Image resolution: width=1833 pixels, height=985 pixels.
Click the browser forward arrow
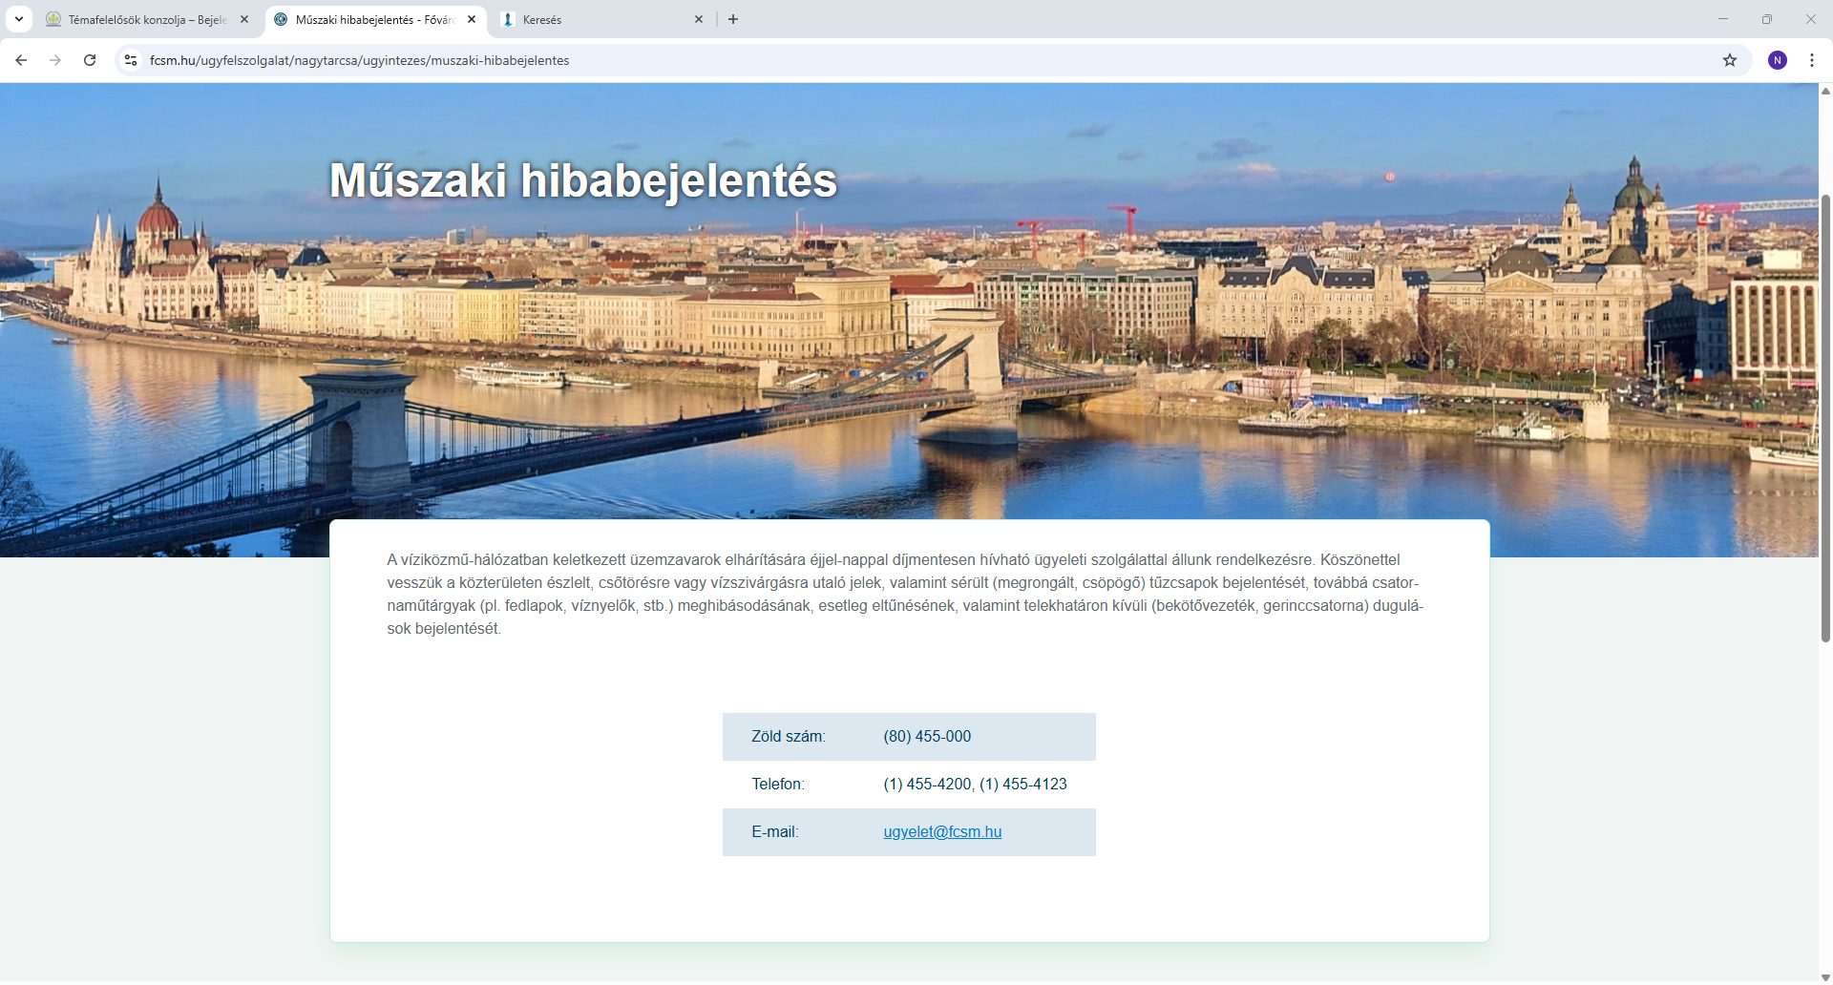point(55,60)
